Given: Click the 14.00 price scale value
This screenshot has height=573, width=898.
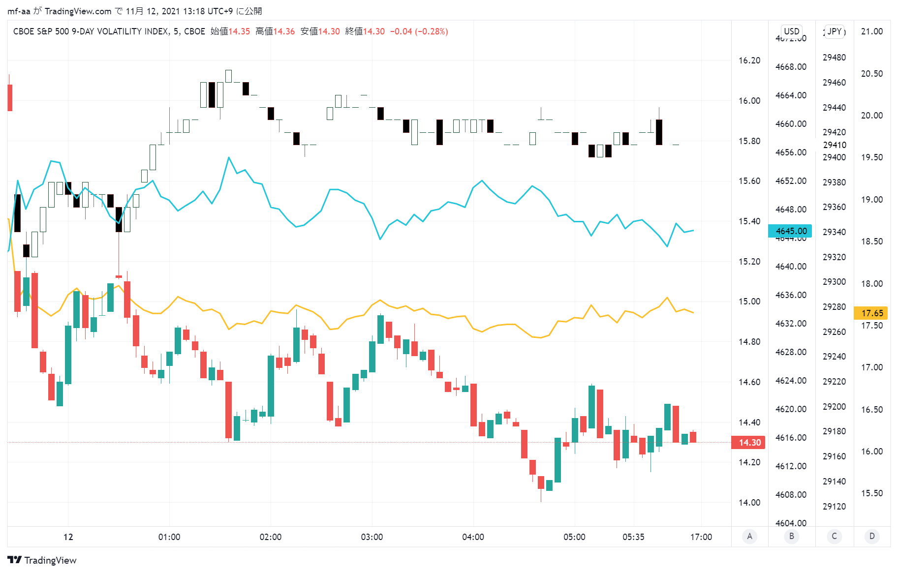Looking at the screenshot, I should coord(749,502).
